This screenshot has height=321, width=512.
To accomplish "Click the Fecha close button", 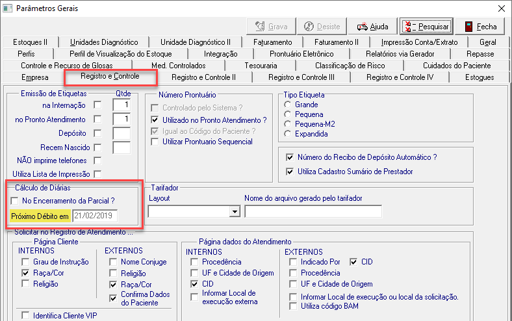I will click(480, 27).
